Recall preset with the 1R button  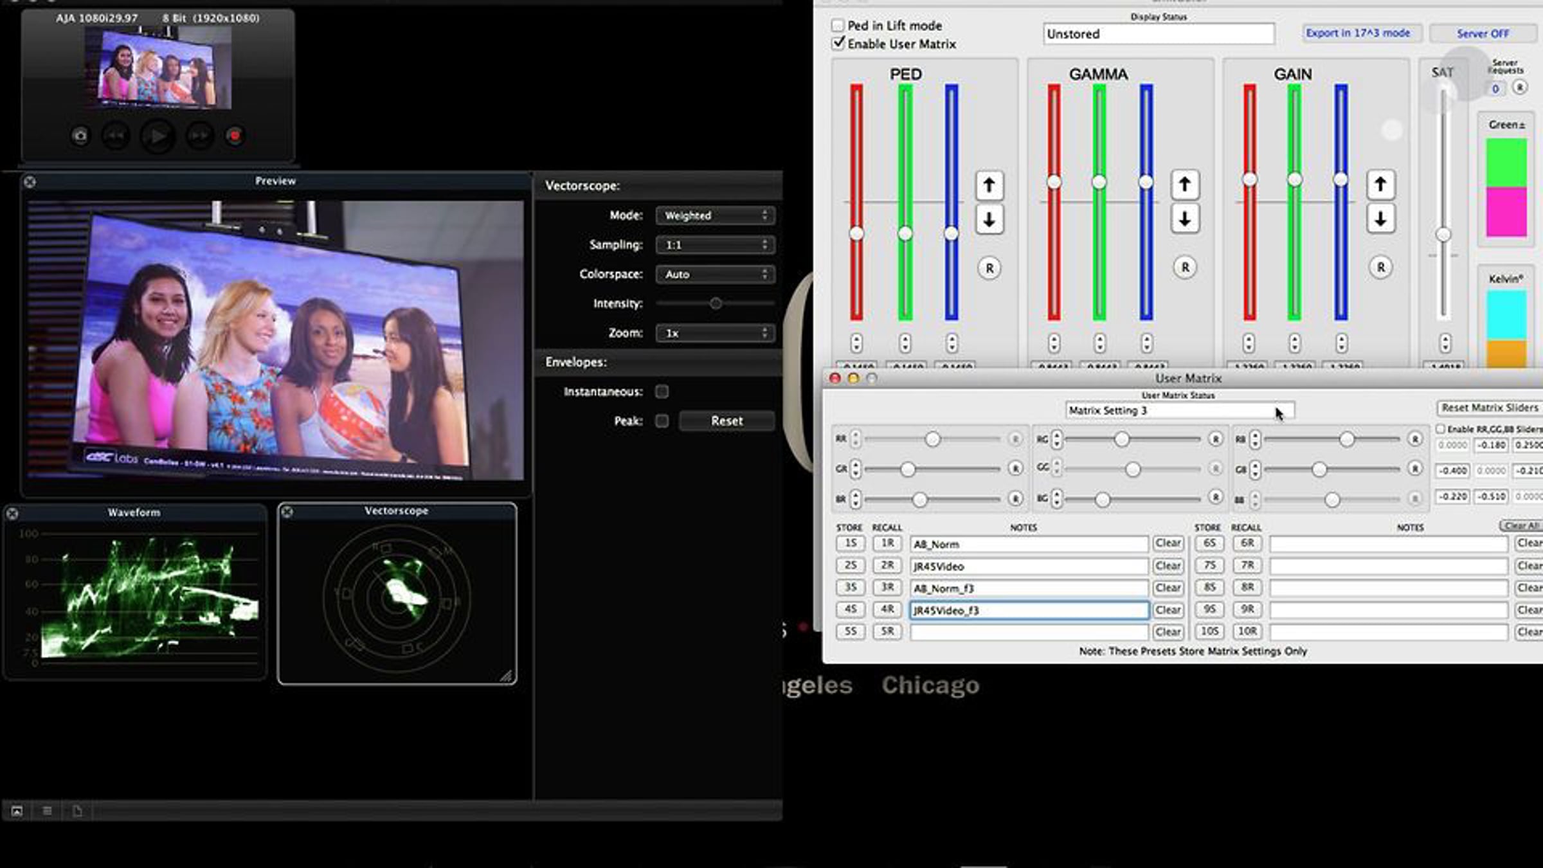tap(887, 543)
